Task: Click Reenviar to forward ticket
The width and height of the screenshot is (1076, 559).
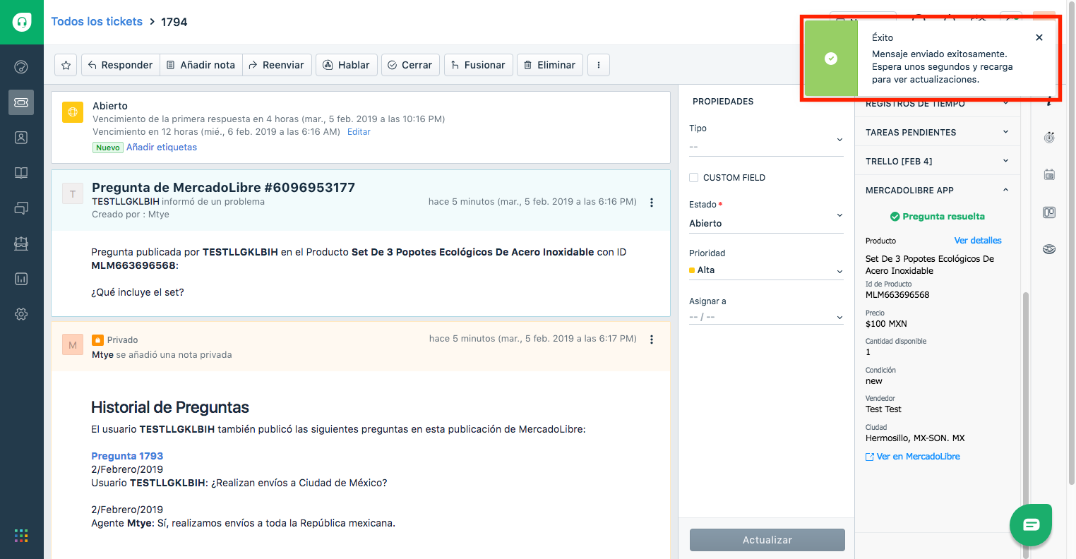Action: [277, 65]
